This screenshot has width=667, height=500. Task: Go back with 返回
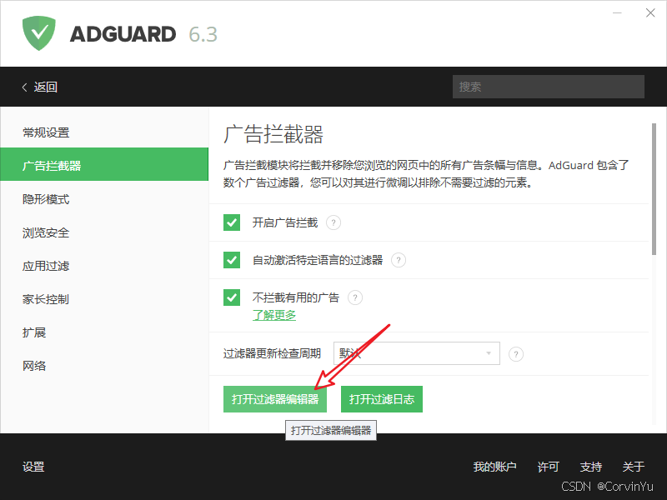tap(46, 87)
